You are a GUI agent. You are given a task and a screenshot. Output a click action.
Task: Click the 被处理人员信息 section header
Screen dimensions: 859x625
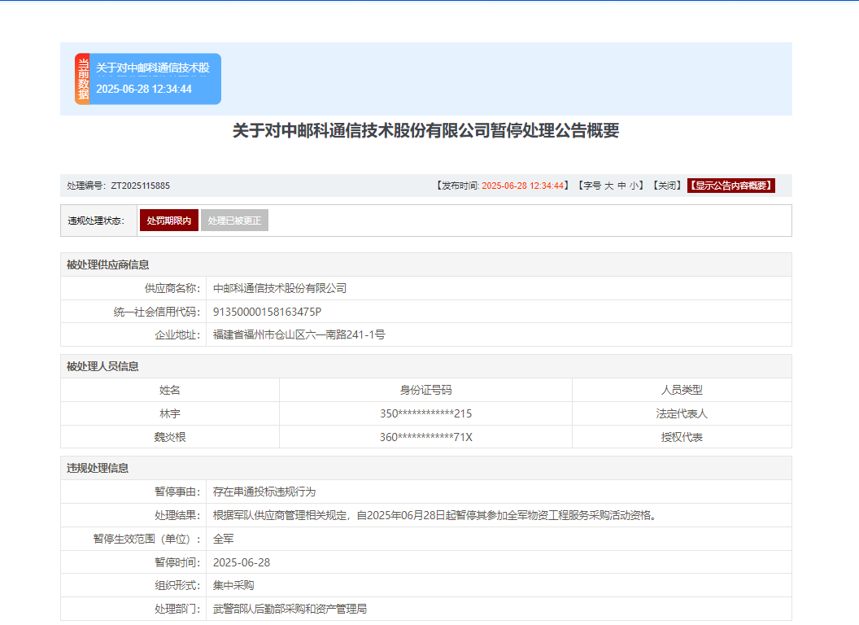pos(102,366)
